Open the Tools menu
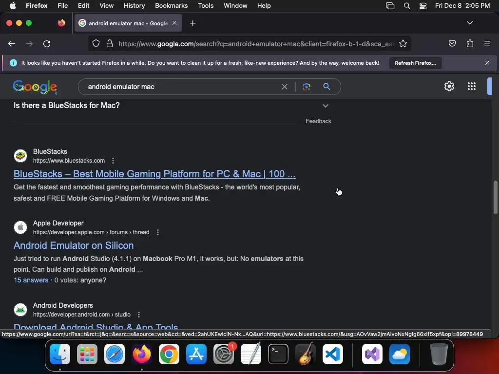This screenshot has height=374, width=499. click(x=206, y=6)
